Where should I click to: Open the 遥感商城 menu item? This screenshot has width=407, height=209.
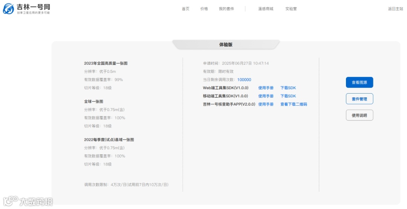point(266,9)
